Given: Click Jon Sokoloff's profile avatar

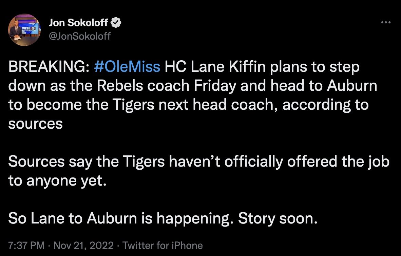Looking at the screenshot, I should point(23,29).
